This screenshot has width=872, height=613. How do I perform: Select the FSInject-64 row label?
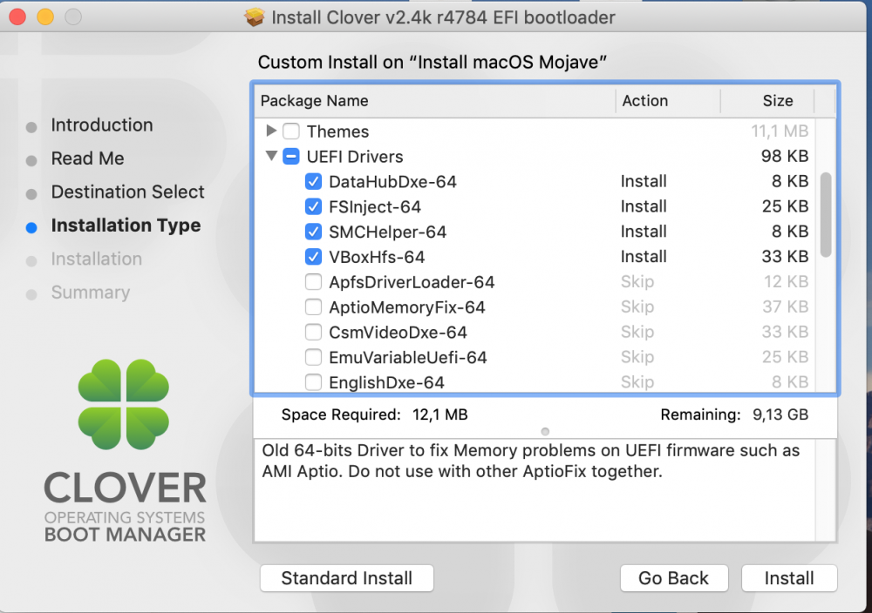coord(375,206)
